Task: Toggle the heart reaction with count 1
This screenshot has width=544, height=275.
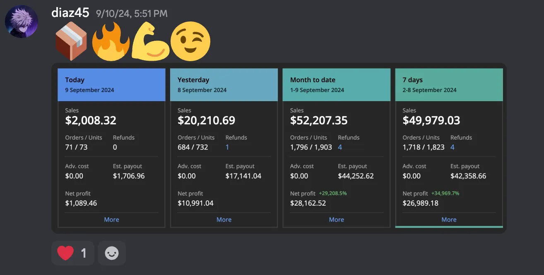Action: (73, 253)
